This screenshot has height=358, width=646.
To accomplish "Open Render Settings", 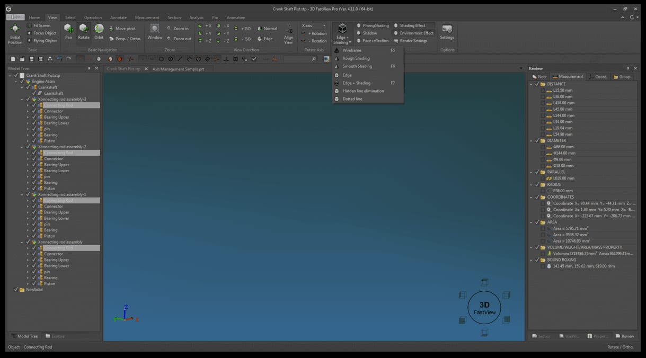I will click(x=410, y=41).
